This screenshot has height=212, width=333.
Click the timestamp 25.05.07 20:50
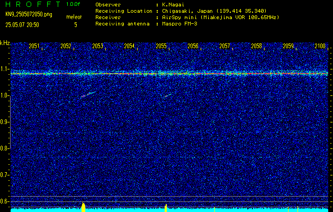[x=22, y=25]
